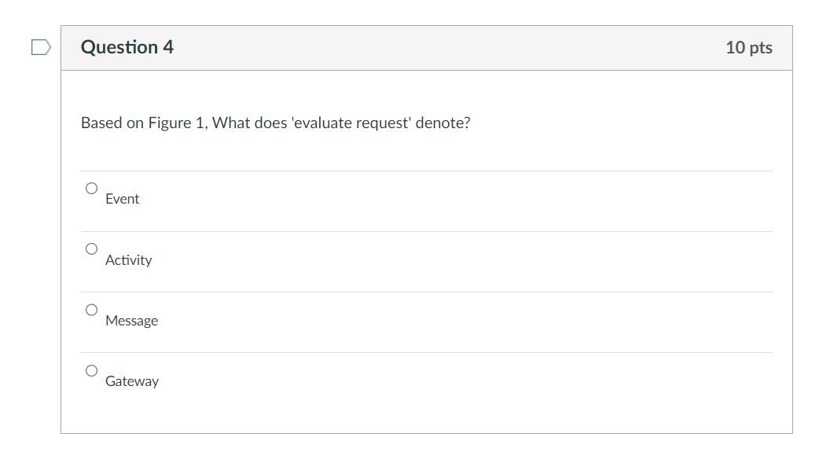Select the Event radio button
This screenshot has height=463, width=819.
coord(91,187)
